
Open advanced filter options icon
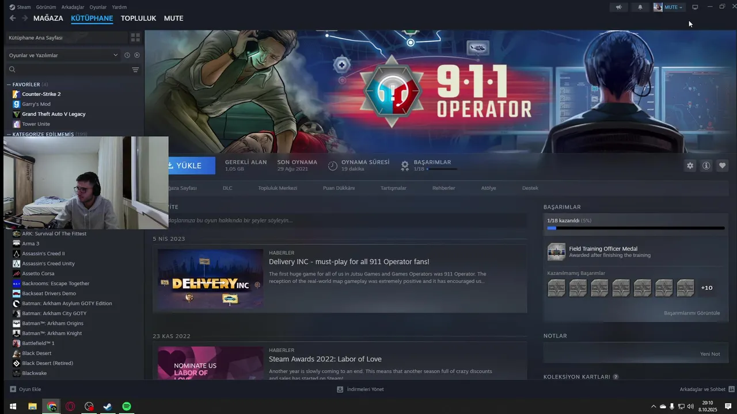coord(136,70)
